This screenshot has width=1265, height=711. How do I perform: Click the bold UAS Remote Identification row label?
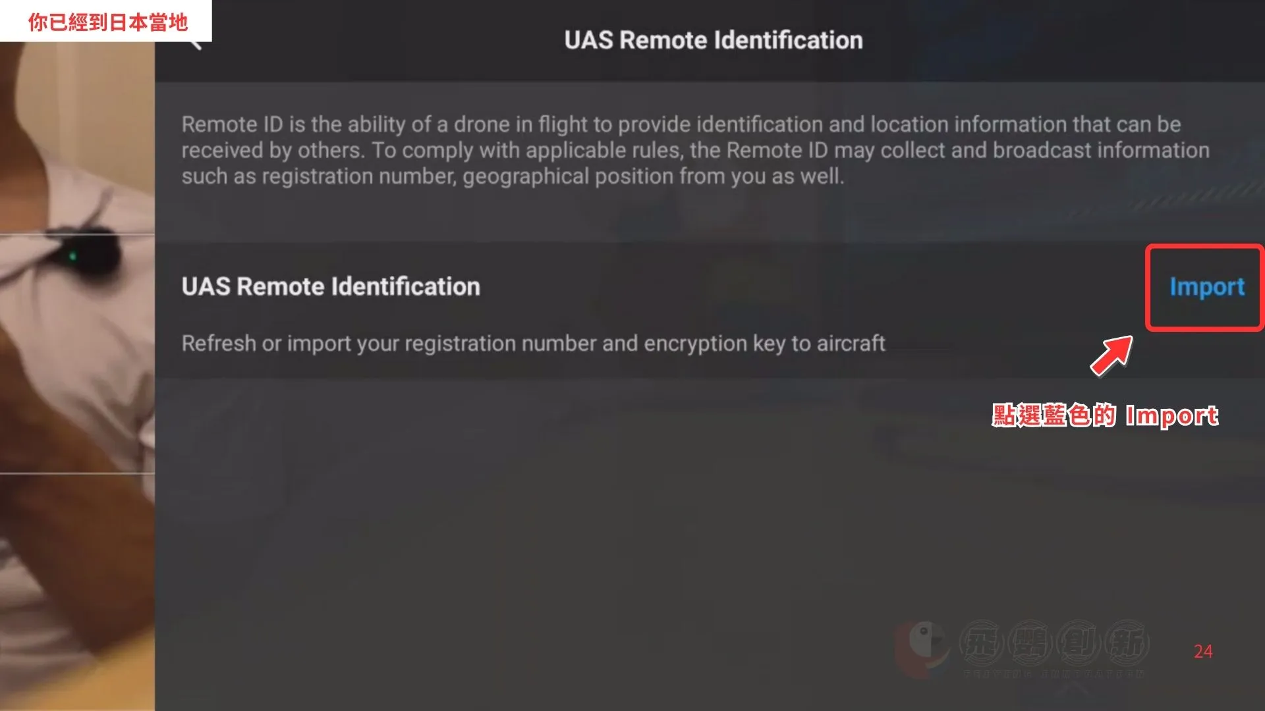click(331, 287)
